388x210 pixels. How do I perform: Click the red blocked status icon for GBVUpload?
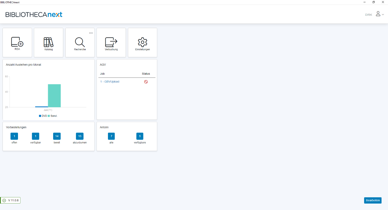(x=146, y=82)
